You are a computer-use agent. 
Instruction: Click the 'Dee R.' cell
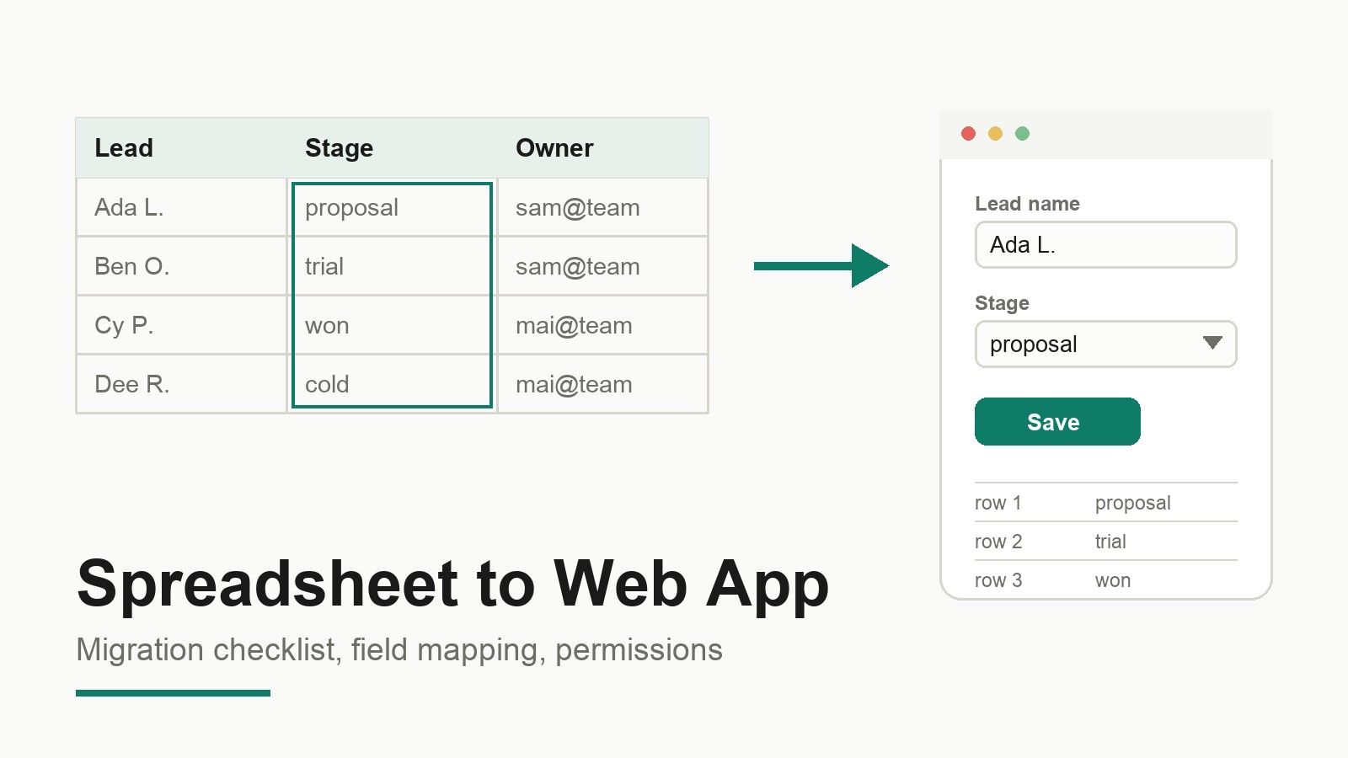pos(181,384)
